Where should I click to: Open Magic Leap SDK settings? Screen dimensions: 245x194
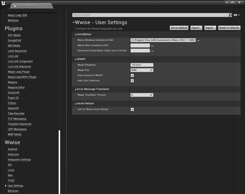tap(17, 15)
